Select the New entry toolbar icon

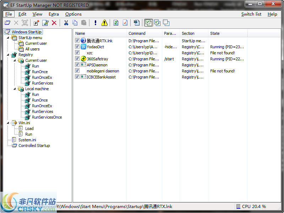[36, 22]
